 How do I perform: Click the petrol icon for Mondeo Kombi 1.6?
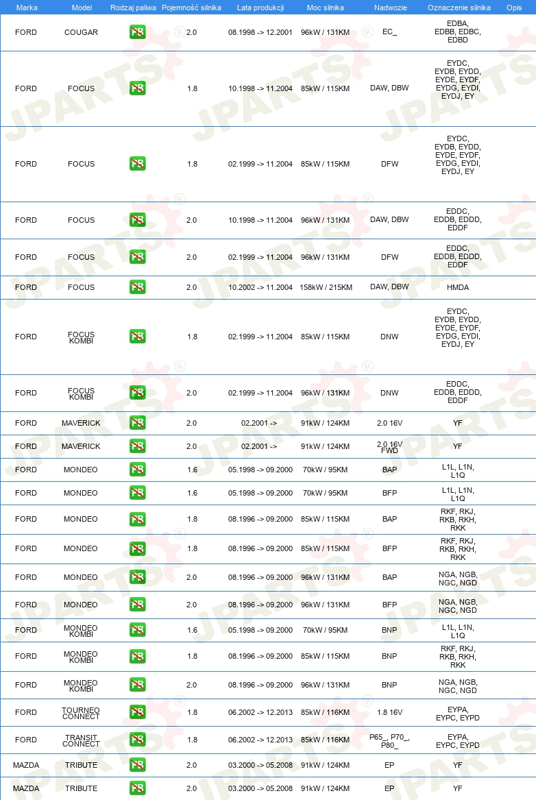click(138, 629)
